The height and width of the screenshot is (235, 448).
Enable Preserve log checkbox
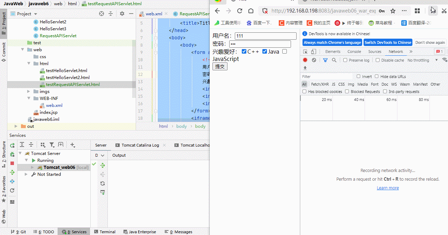pos(345,60)
